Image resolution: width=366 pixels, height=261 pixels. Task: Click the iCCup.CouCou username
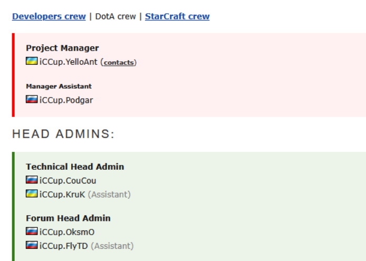pos(68,181)
